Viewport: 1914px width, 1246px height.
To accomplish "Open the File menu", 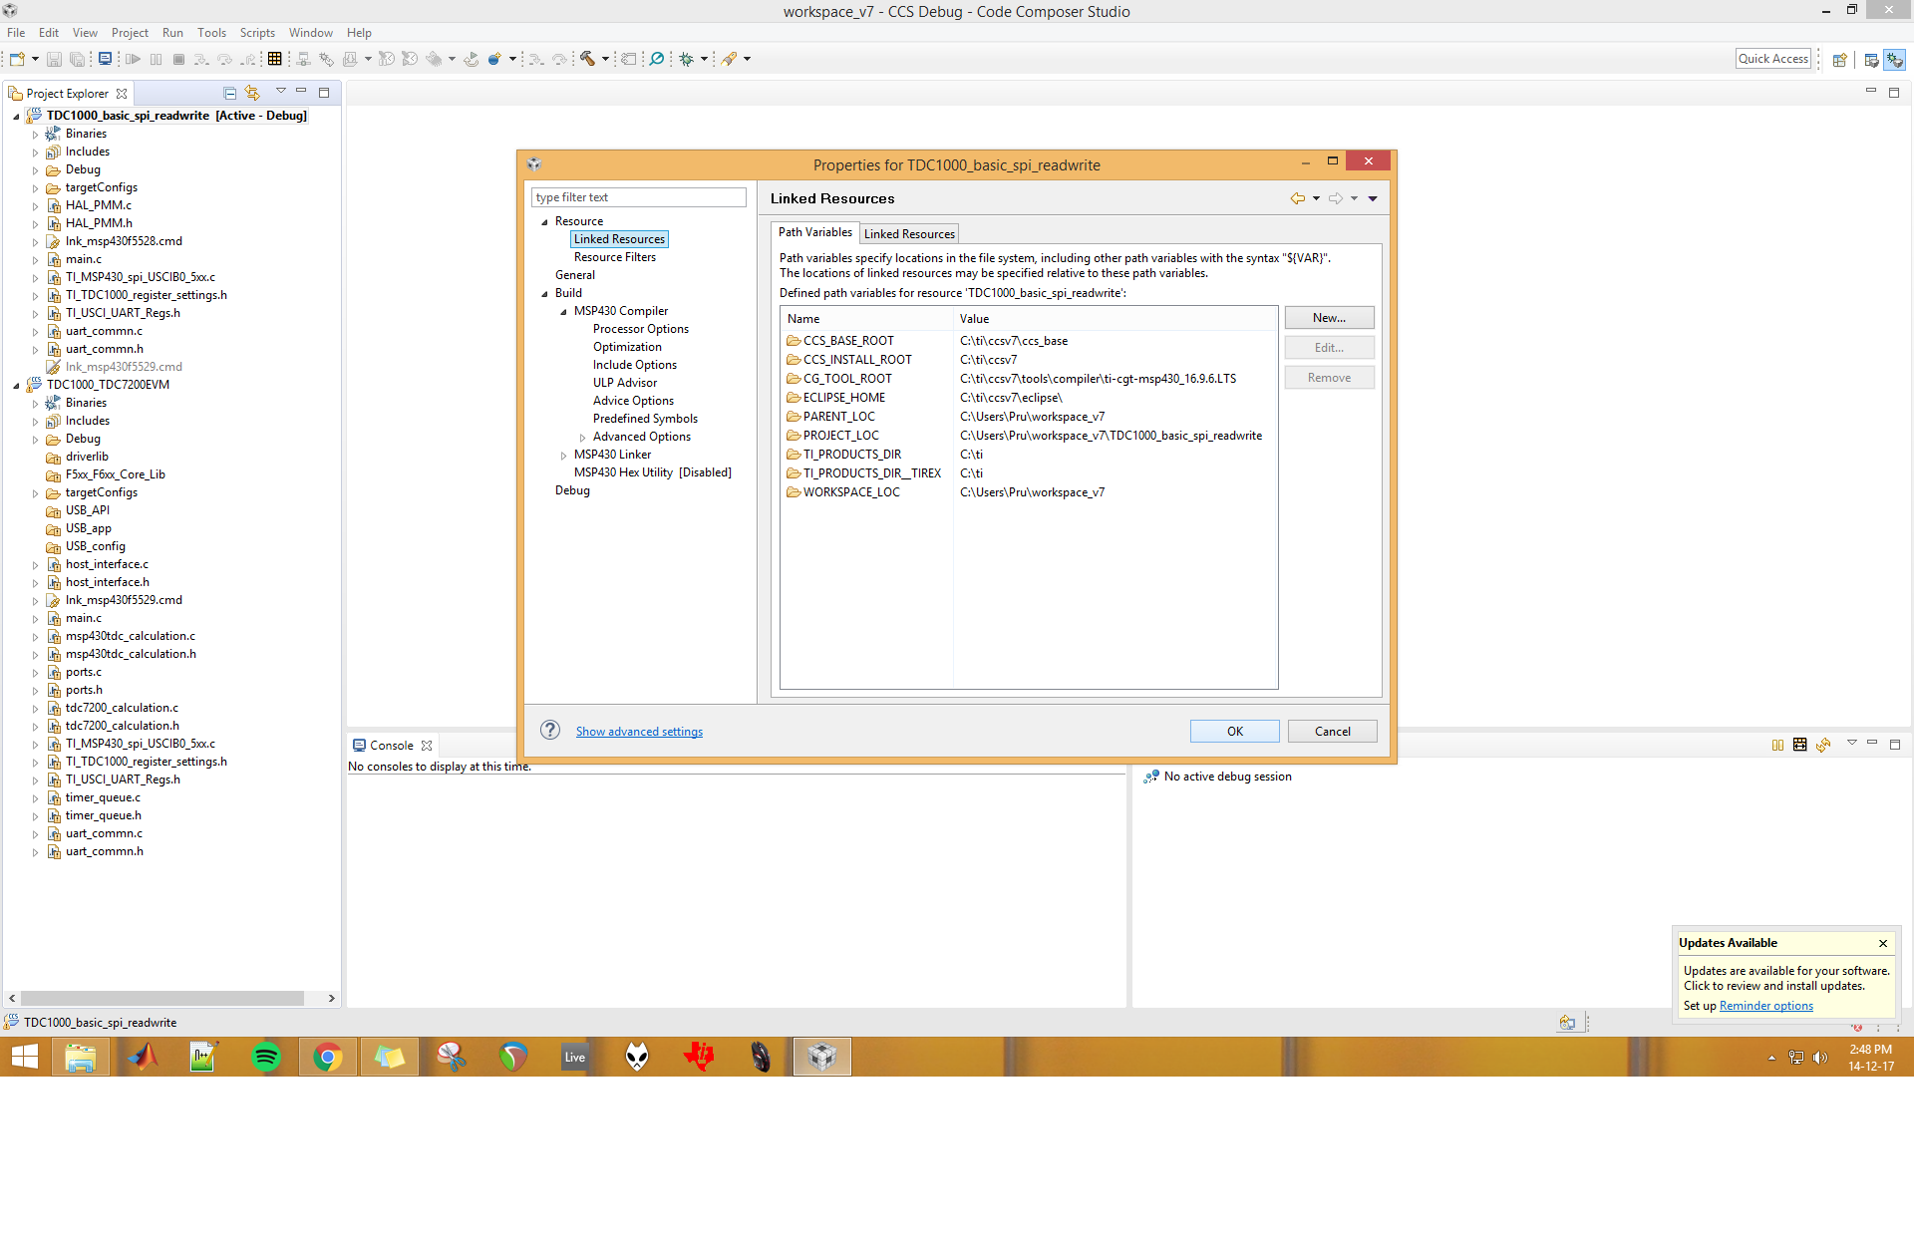I will pos(16,32).
